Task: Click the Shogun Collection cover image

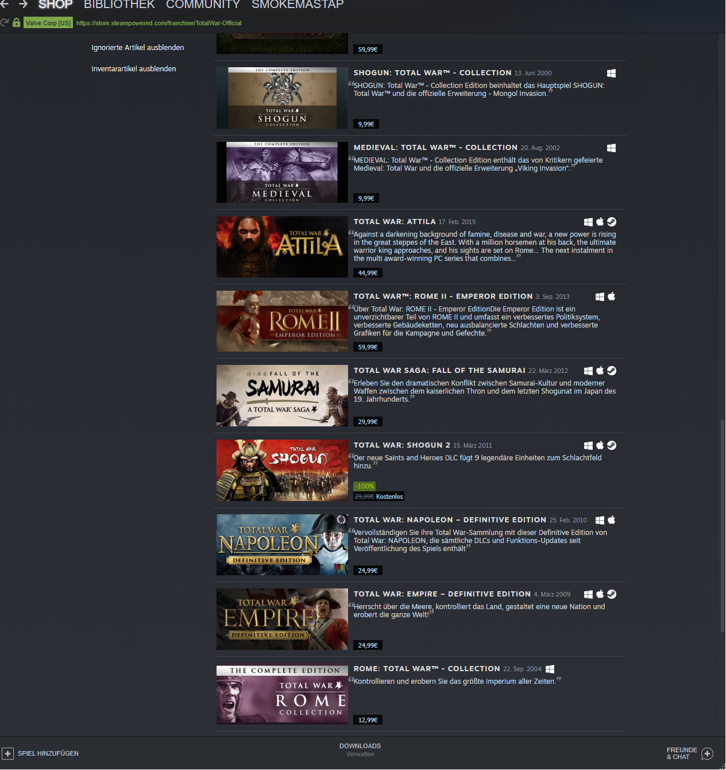Action: (x=282, y=98)
